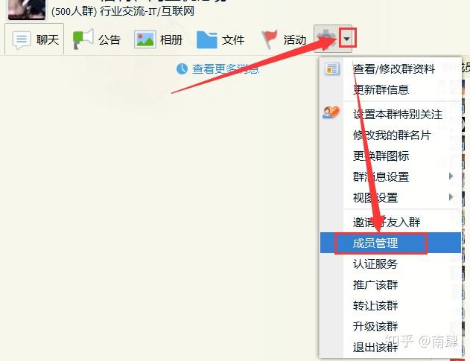Expand the settings dropdown arrow
The image size is (470, 361).
tap(346, 37)
